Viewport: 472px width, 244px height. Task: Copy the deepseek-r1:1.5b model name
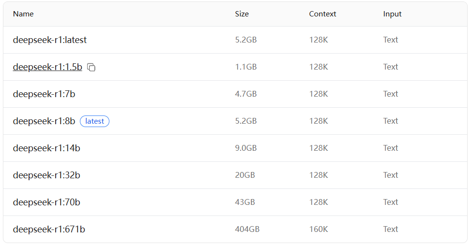tap(91, 68)
